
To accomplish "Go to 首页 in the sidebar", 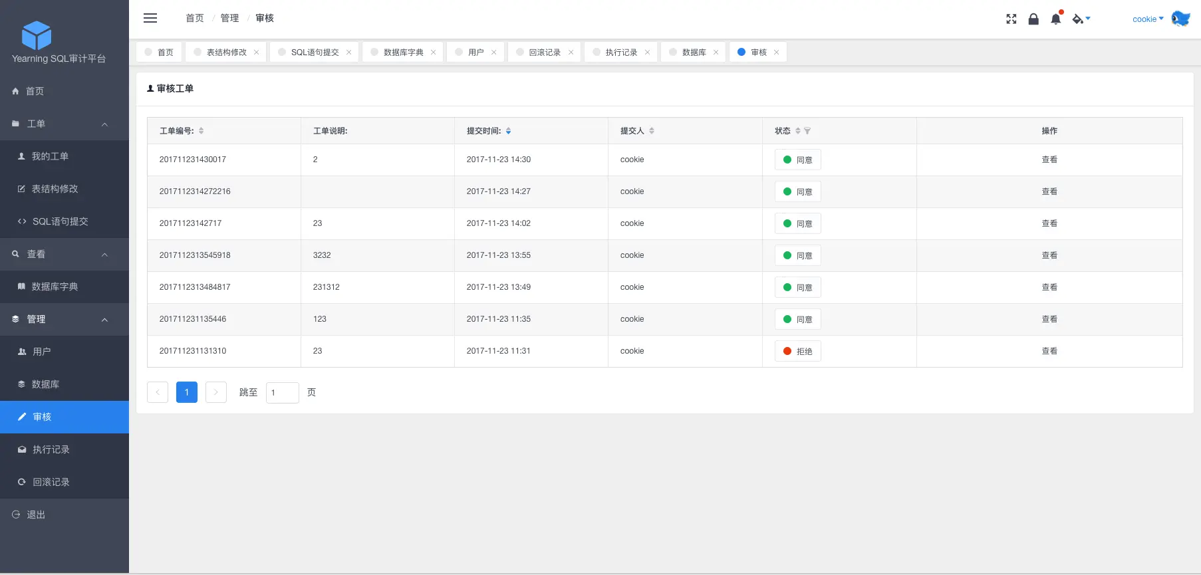I will [65, 92].
